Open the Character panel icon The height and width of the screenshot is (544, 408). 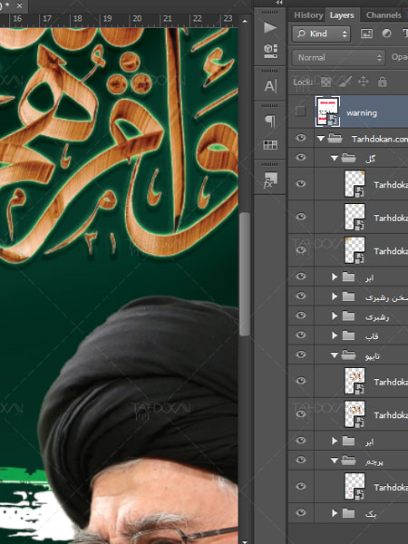coord(270,86)
